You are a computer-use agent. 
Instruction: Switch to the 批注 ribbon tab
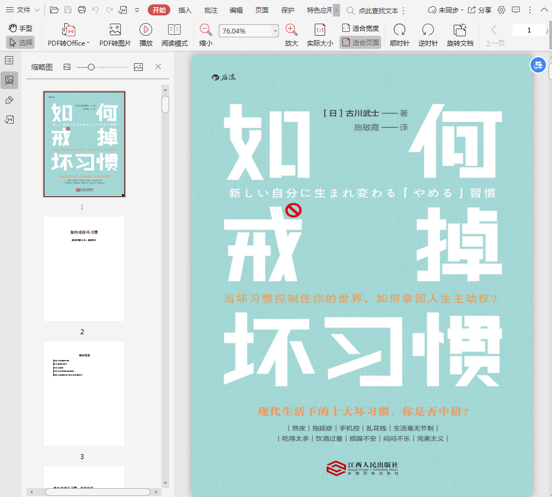tap(211, 10)
